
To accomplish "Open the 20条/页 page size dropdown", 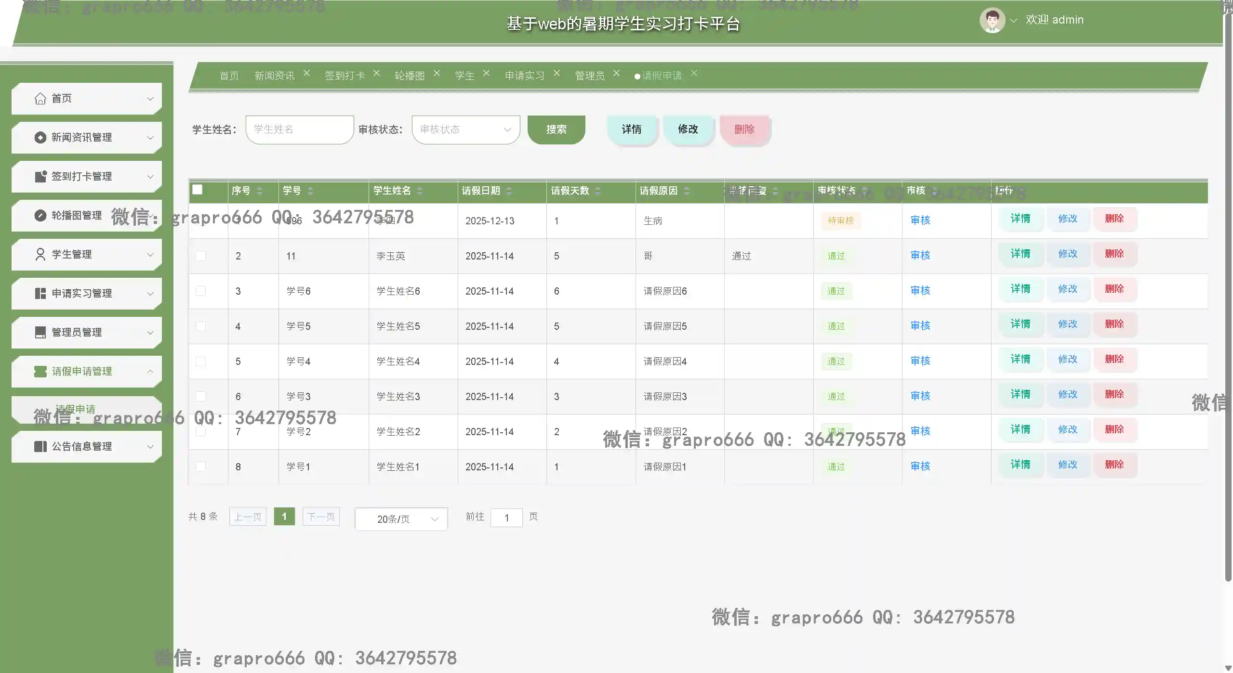I will pyautogui.click(x=400, y=518).
